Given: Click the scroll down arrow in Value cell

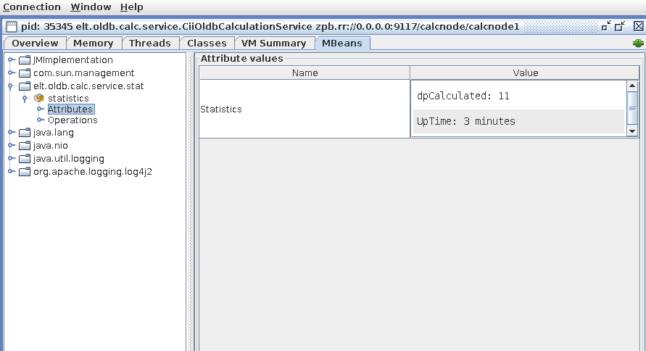Looking at the screenshot, I should (x=632, y=131).
